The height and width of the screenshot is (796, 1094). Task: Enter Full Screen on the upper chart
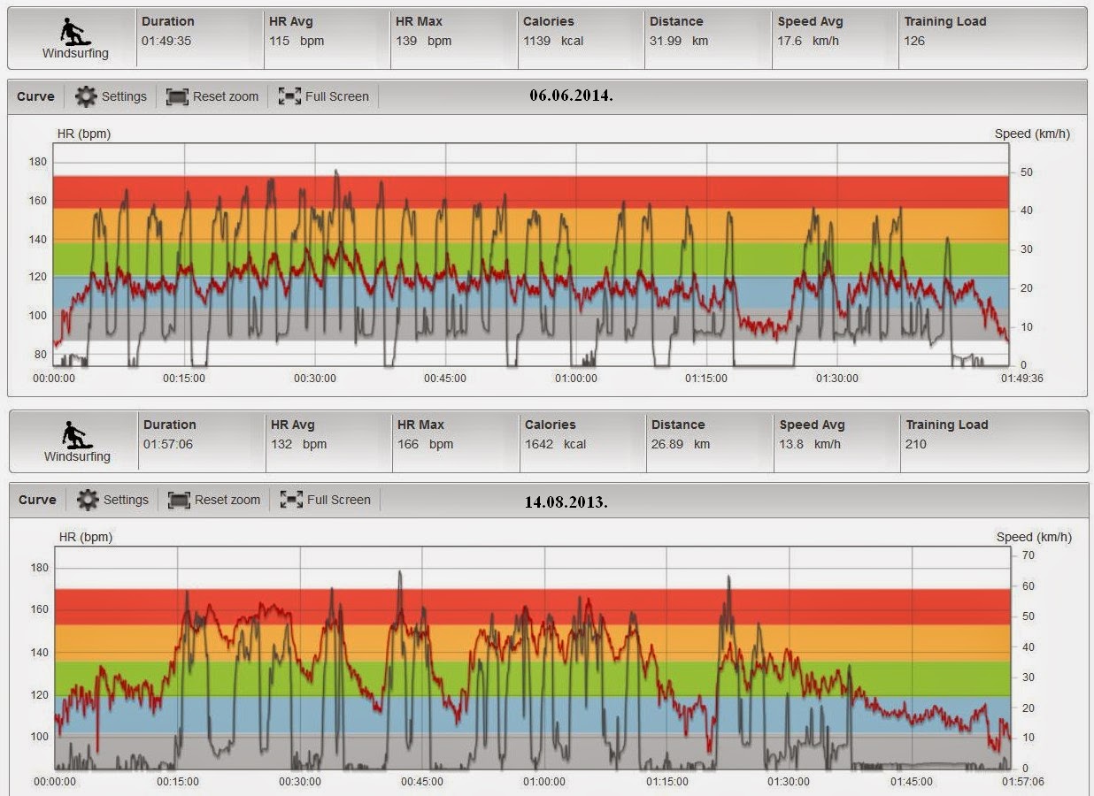324,96
